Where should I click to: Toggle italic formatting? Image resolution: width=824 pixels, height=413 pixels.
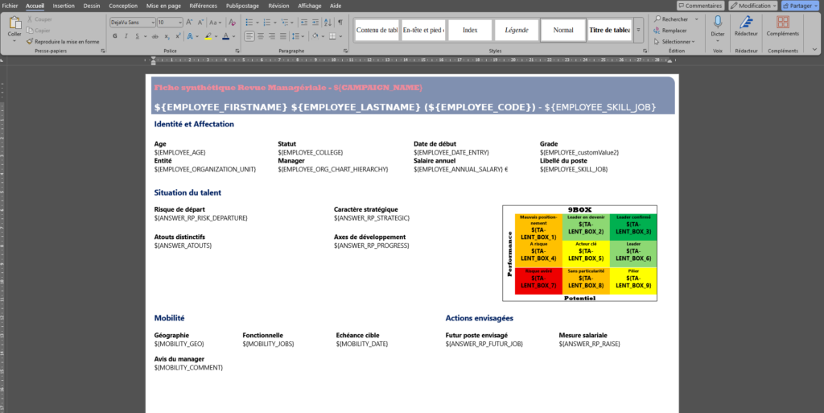coord(126,36)
